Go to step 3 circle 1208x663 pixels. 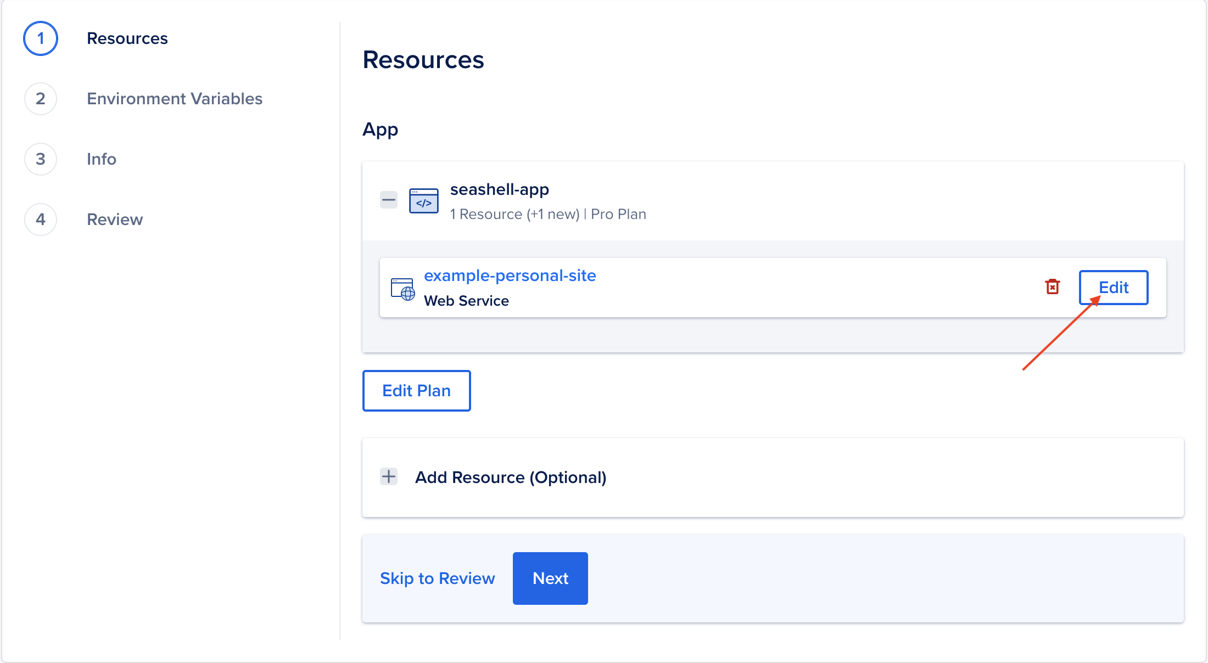pyautogui.click(x=41, y=159)
